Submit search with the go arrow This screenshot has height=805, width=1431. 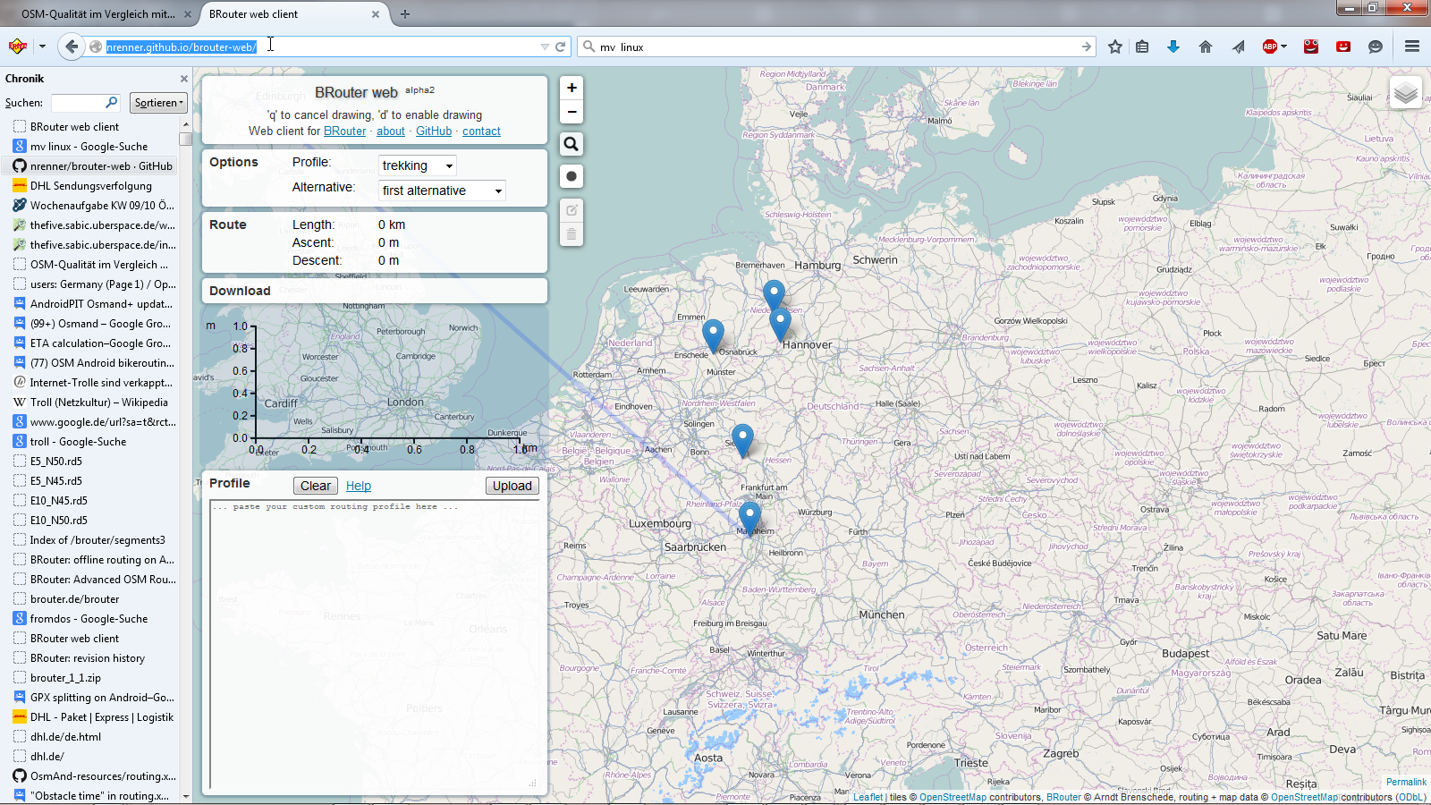tap(1086, 47)
